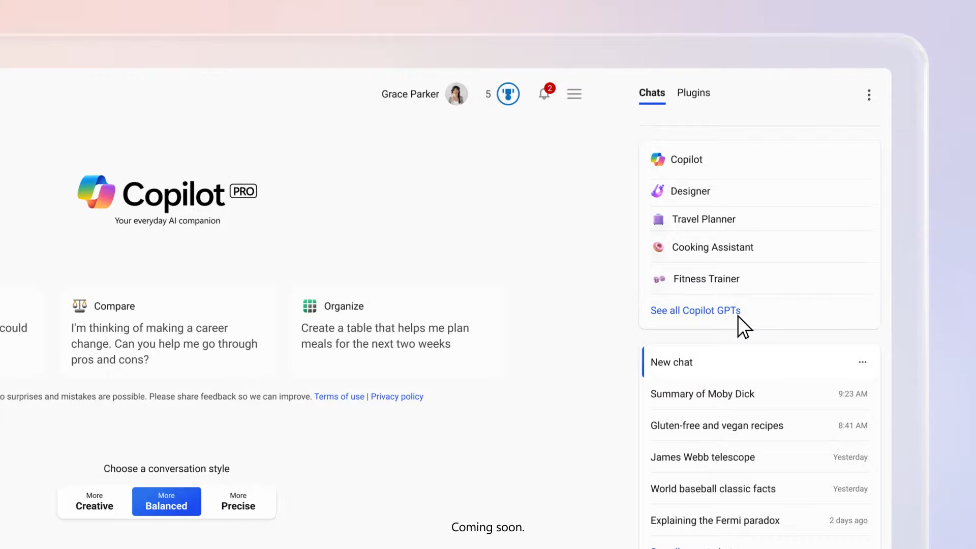The width and height of the screenshot is (976, 549).
Task: Open the Privacy policy link
Action: pyautogui.click(x=396, y=396)
